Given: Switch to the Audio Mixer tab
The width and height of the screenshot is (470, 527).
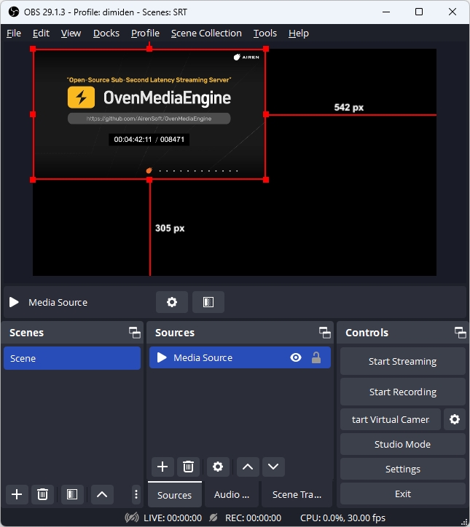Looking at the screenshot, I should click(x=232, y=495).
